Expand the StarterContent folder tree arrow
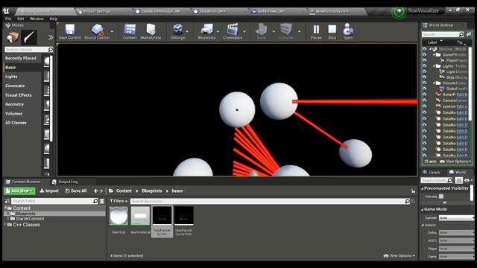Viewport: 477px width, 268px height. pyautogui.click(x=8, y=219)
